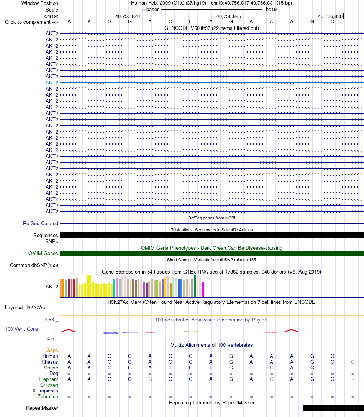Screen dimensions: 364x417
Task: Click the black RepeatMasker element block
Action: click(333, 408)
